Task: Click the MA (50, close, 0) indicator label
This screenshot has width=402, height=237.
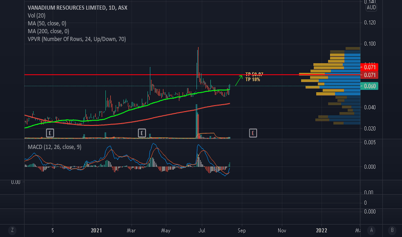Action: tap(47, 23)
